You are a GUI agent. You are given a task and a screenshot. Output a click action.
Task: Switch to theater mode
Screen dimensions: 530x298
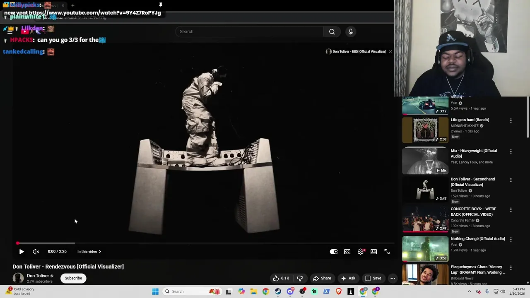pos(373,252)
